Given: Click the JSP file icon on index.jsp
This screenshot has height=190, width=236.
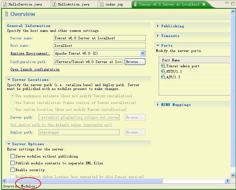Looking at the screenshot, I should [x=102, y=4].
